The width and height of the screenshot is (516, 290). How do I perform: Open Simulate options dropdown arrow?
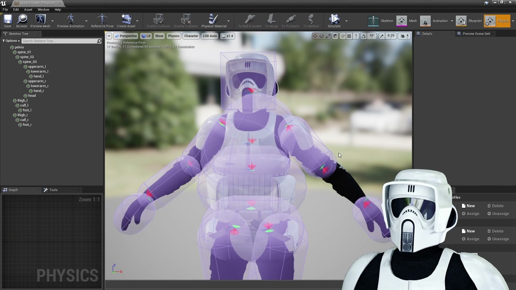tap(346, 21)
